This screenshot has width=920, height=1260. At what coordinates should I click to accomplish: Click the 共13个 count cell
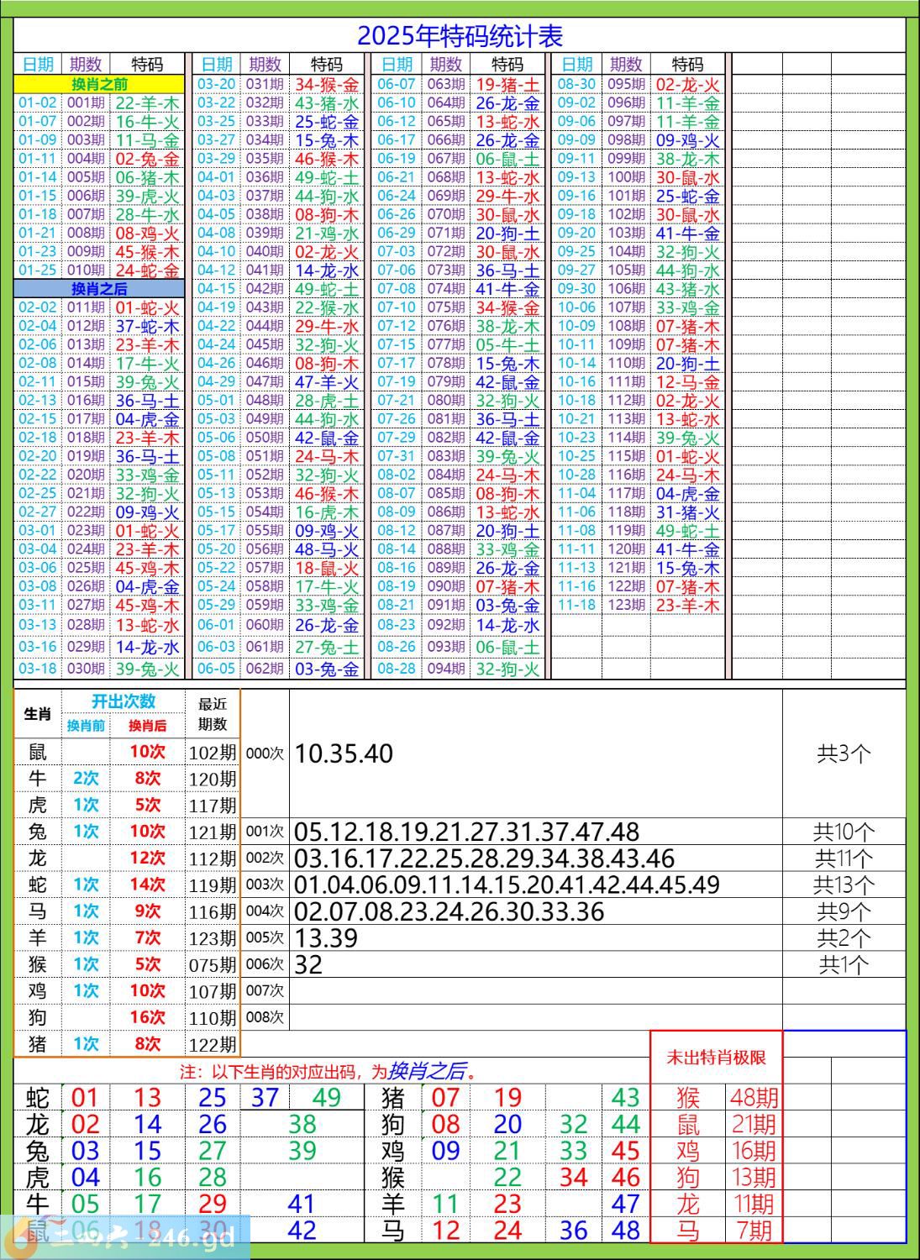(844, 885)
